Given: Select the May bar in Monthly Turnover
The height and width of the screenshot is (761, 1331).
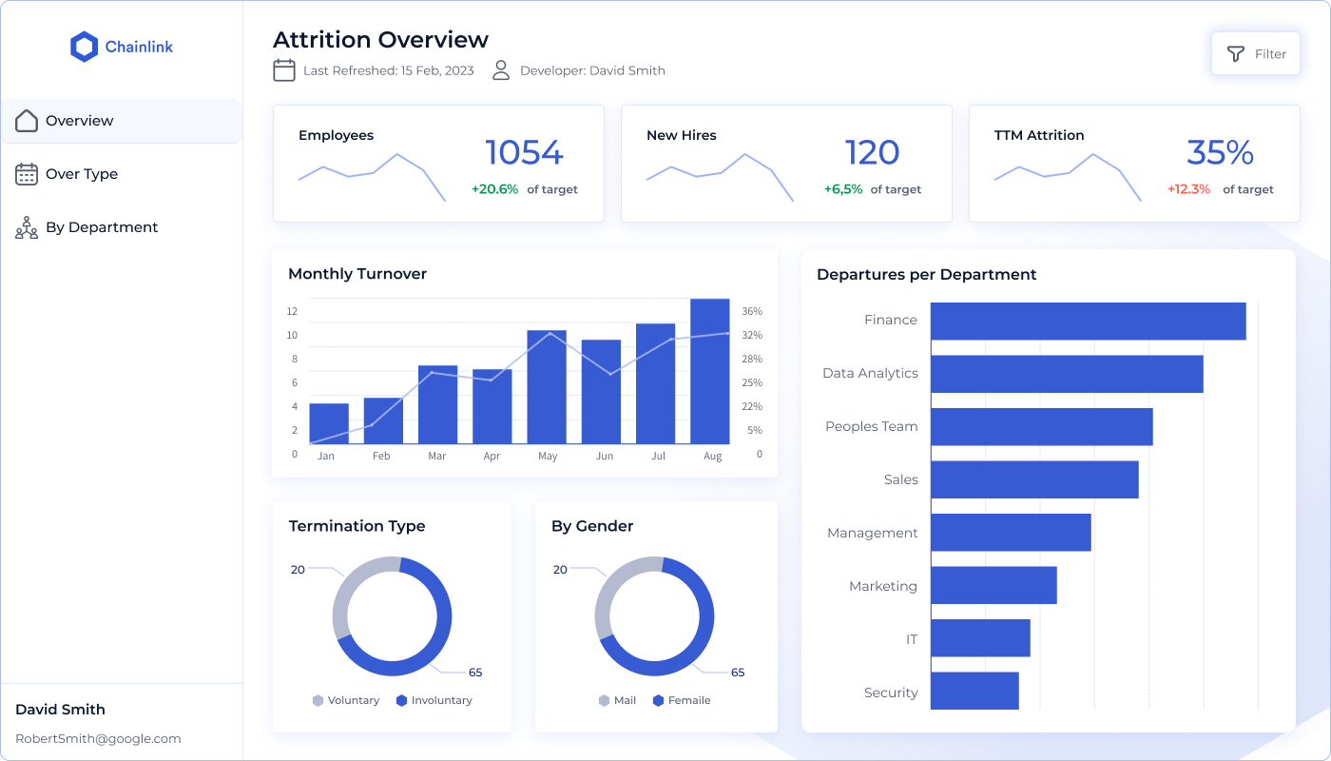Looking at the screenshot, I should coord(547,387).
